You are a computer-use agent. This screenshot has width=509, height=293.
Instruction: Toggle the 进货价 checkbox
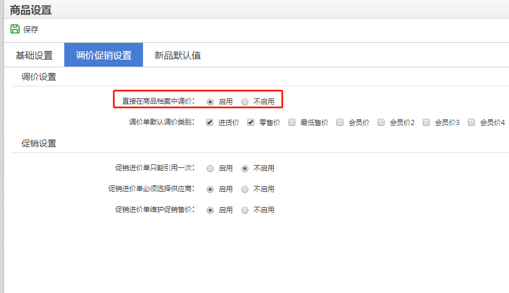point(210,122)
